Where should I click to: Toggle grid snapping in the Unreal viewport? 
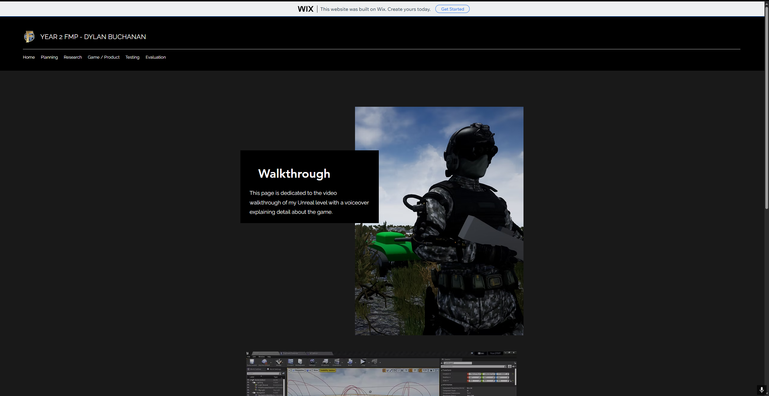(402, 370)
